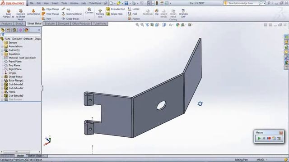289x162 pixels.
Task: Open the TubeWorks menu
Action: pyautogui.click(x=95, y=3)
